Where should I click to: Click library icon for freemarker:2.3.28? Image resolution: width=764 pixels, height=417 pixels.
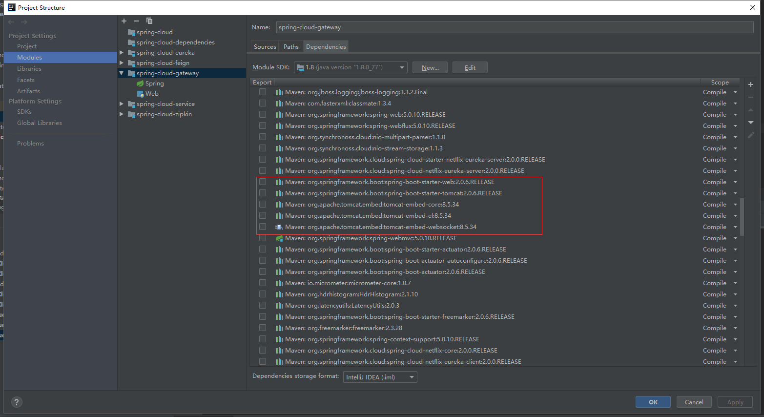279,328
